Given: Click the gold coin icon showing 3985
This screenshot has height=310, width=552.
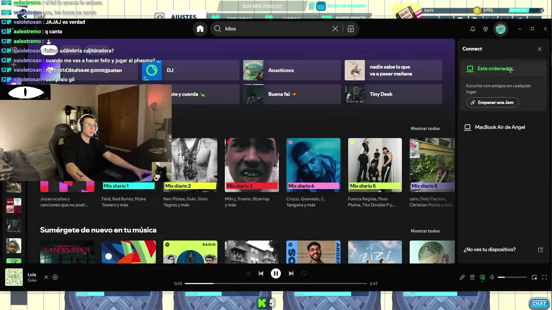Looking at the screenshot, I should (477, 10).
